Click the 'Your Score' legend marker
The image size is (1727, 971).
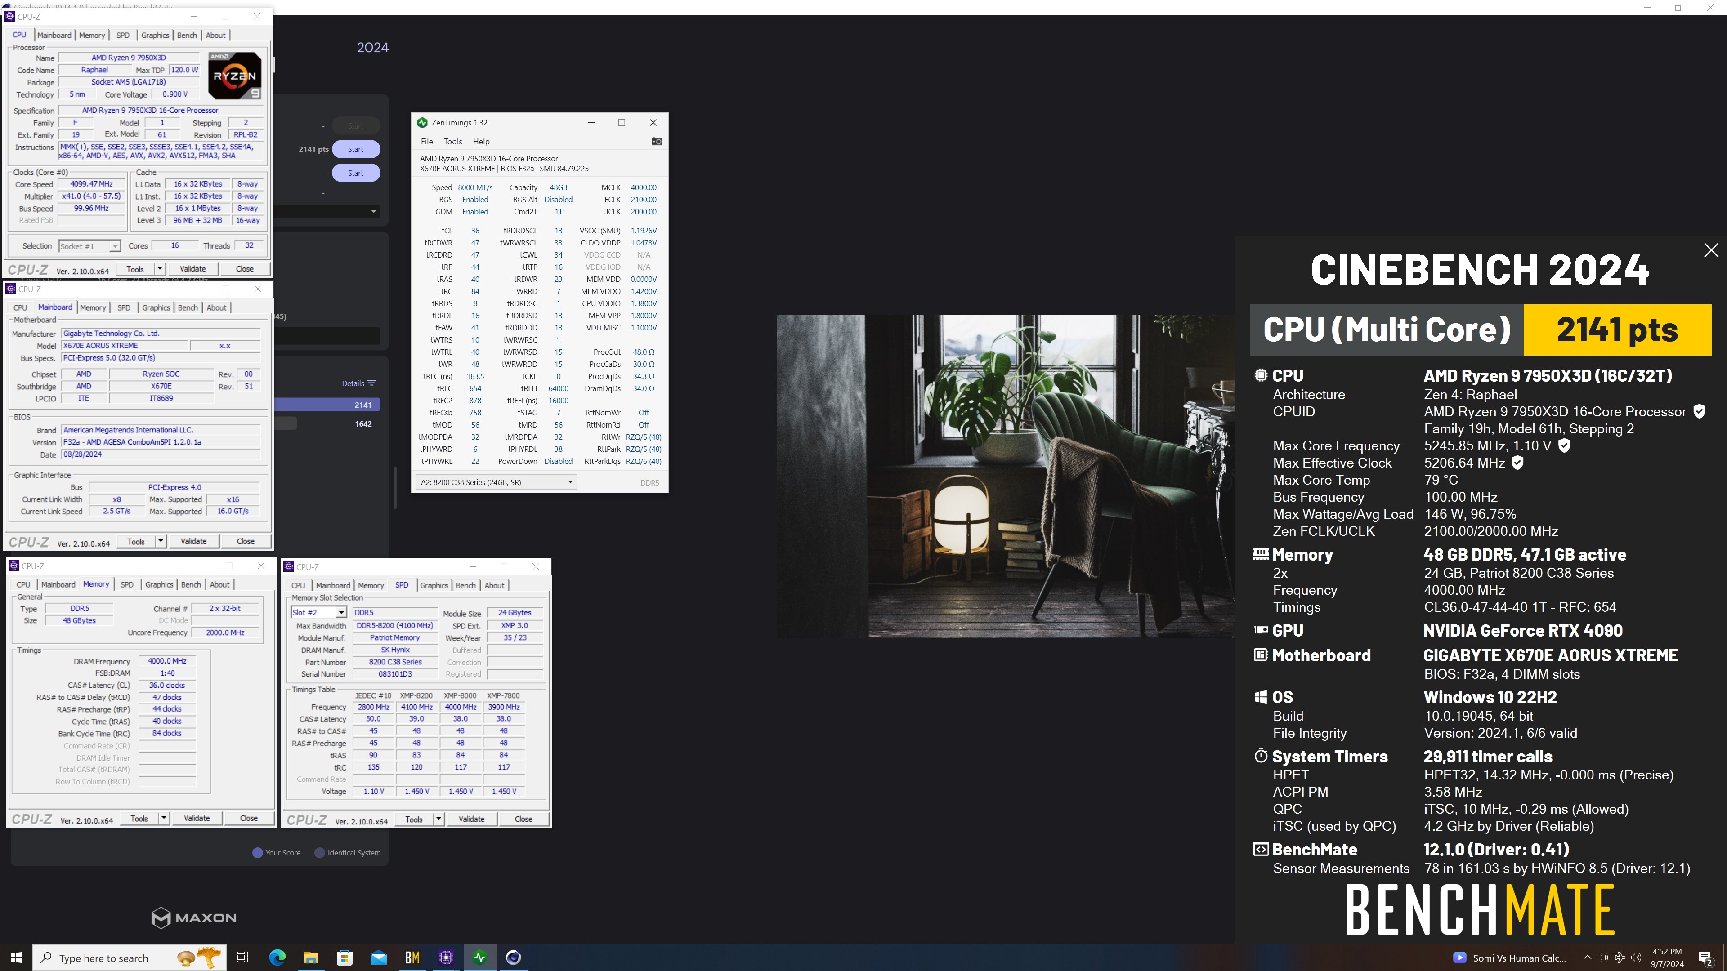coord(257,852)
